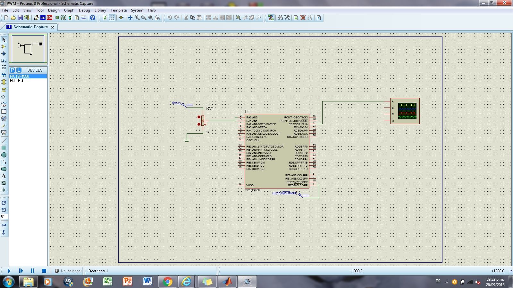The height and width of the screenshot is (288, 513).
Task: Stop the simulation
Action: [x=44, y=271]
